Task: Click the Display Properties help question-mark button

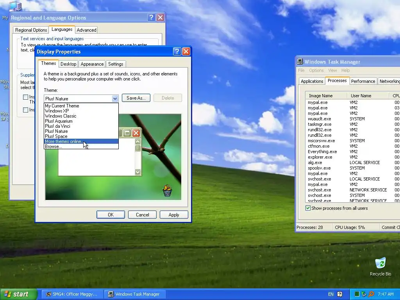Action: pos(177,52)
